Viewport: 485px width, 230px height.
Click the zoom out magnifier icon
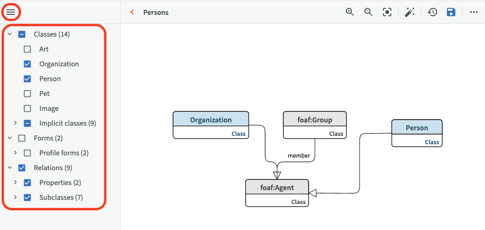pos(368,12)
